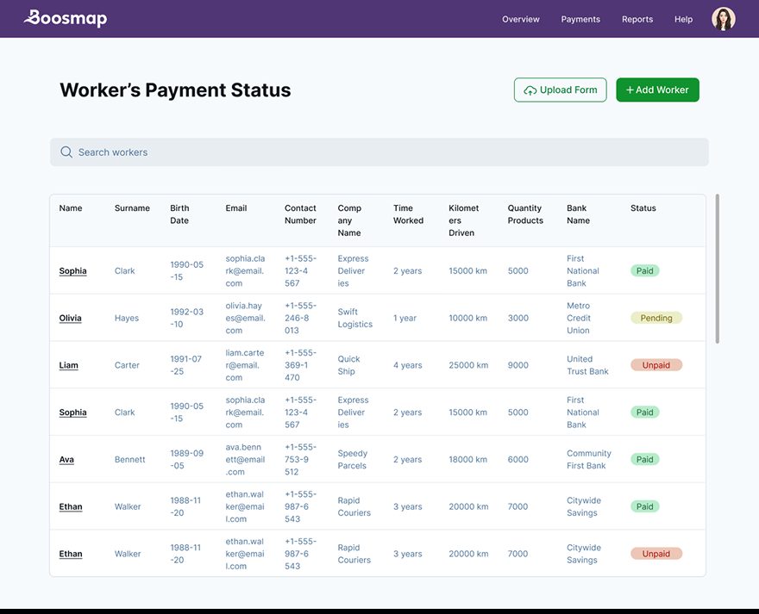This screenshot has width=759, height=614.
Task: Open Olivia worker link
Action: 70,318
